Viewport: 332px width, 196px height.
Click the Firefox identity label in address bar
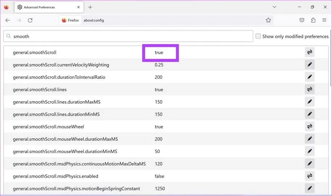point(70,20)
